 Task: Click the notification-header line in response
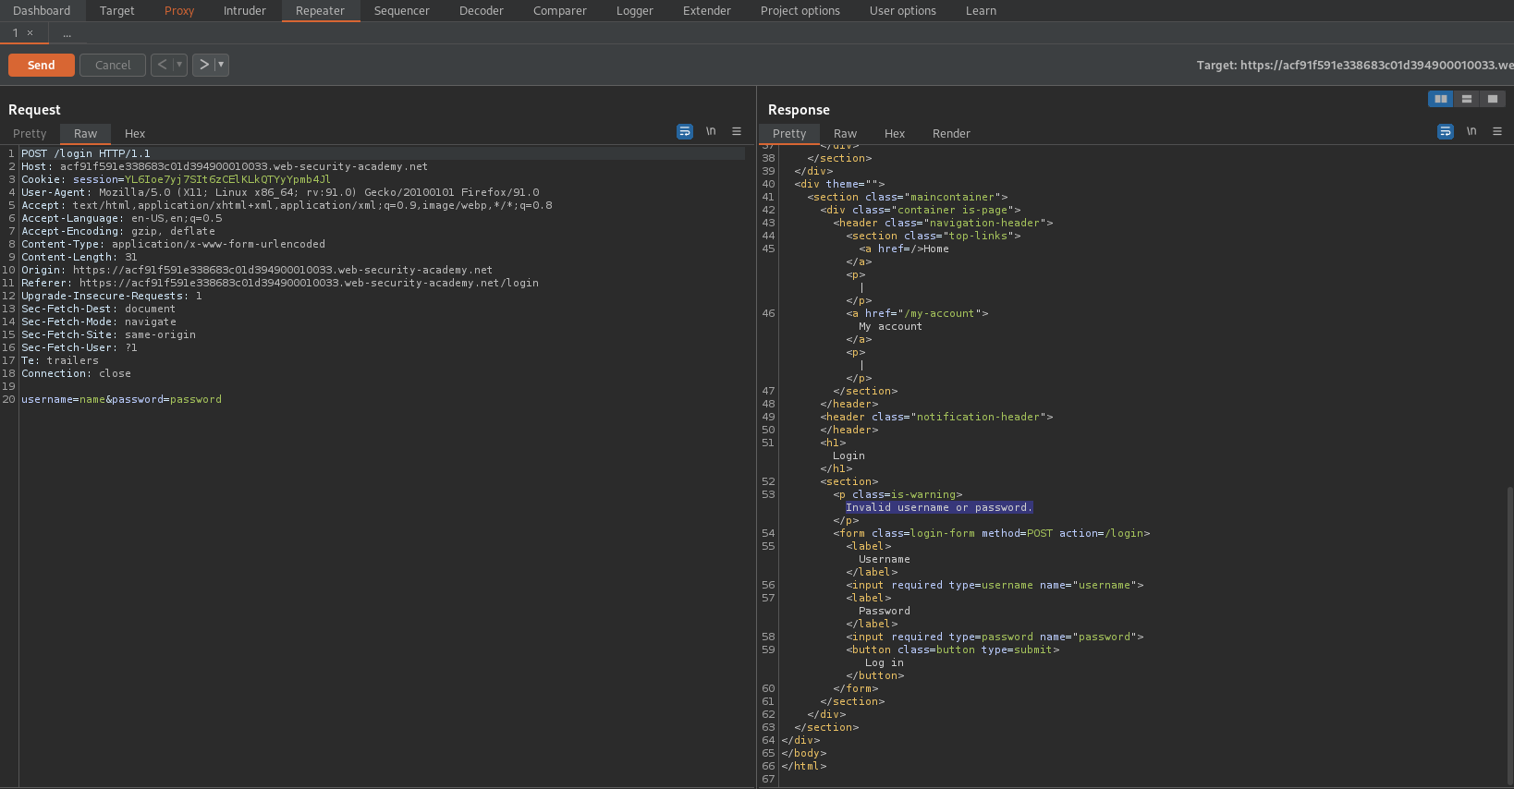click(936, 417)
